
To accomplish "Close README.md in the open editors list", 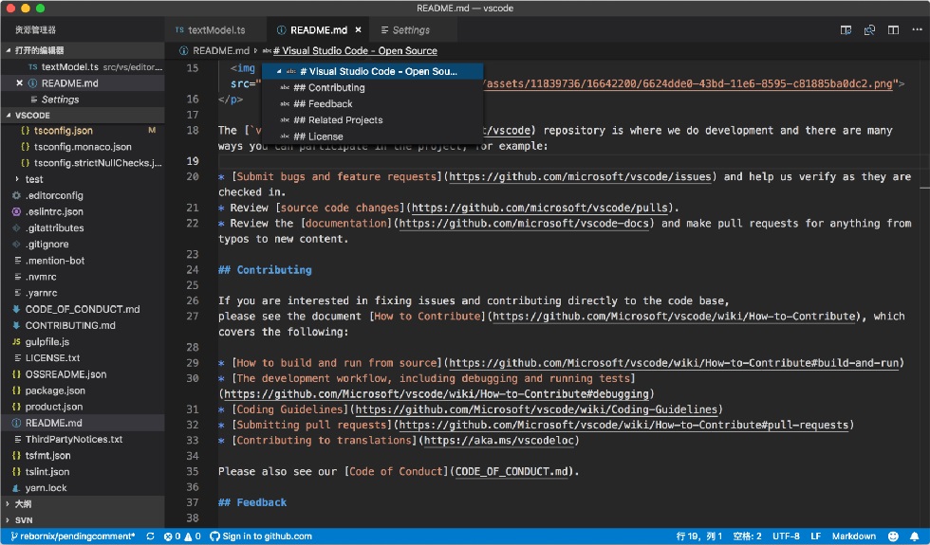I will point(20,83).
